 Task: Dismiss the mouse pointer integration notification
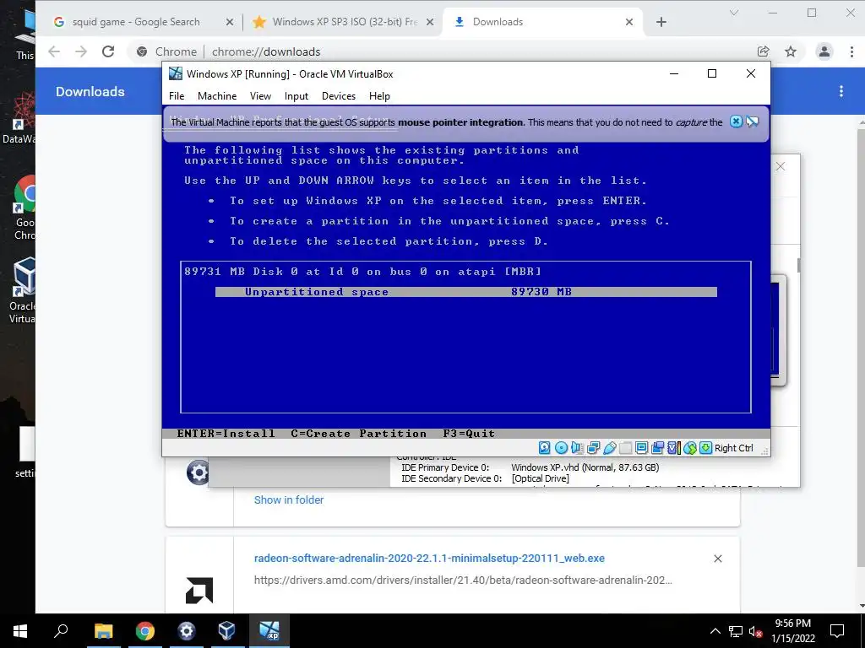point(736,121)
